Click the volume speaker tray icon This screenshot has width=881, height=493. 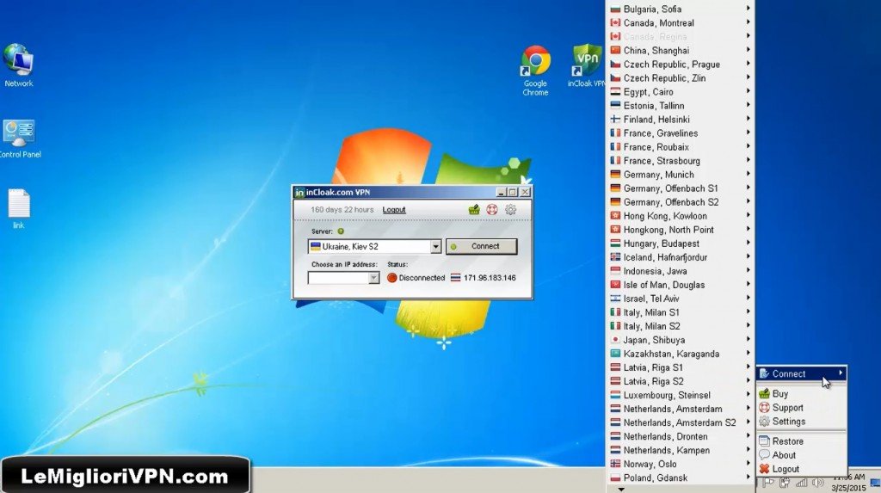pyautogui.click(x=818, y=483)
